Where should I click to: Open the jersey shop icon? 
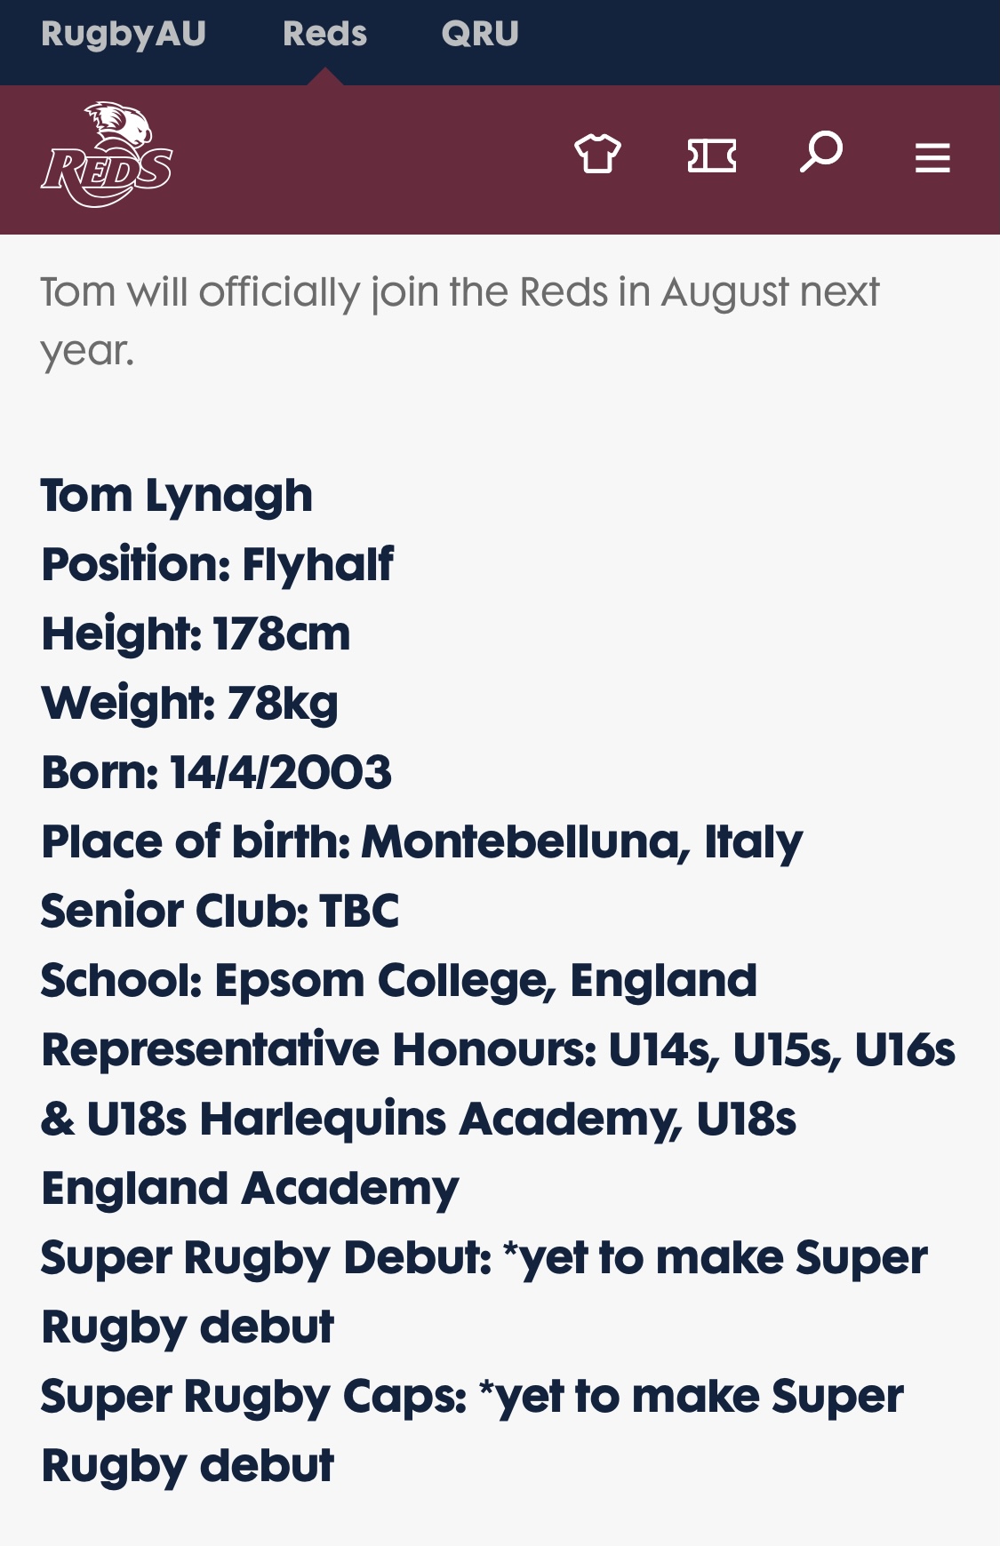coord(597,155)
